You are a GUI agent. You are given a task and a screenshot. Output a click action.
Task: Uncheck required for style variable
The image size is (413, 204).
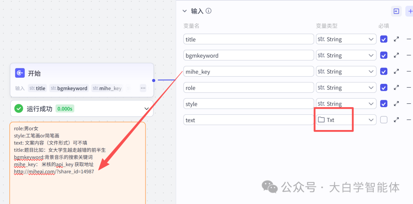pos(384,104)
